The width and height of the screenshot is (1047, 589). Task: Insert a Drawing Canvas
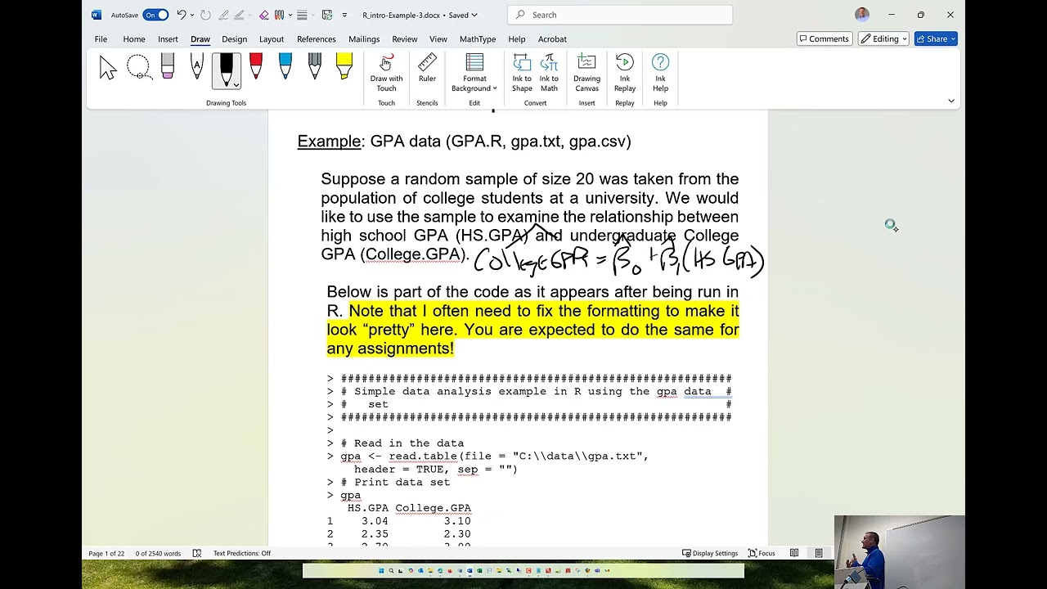(x=586, y=73)
